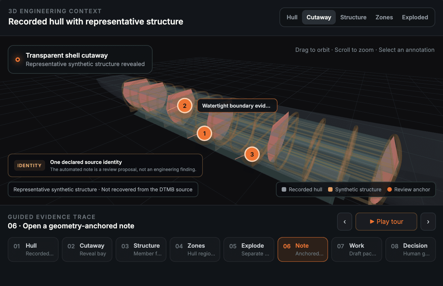Select the Zones view mode
Screen dimensions: 443x286
tap(384, 17)
